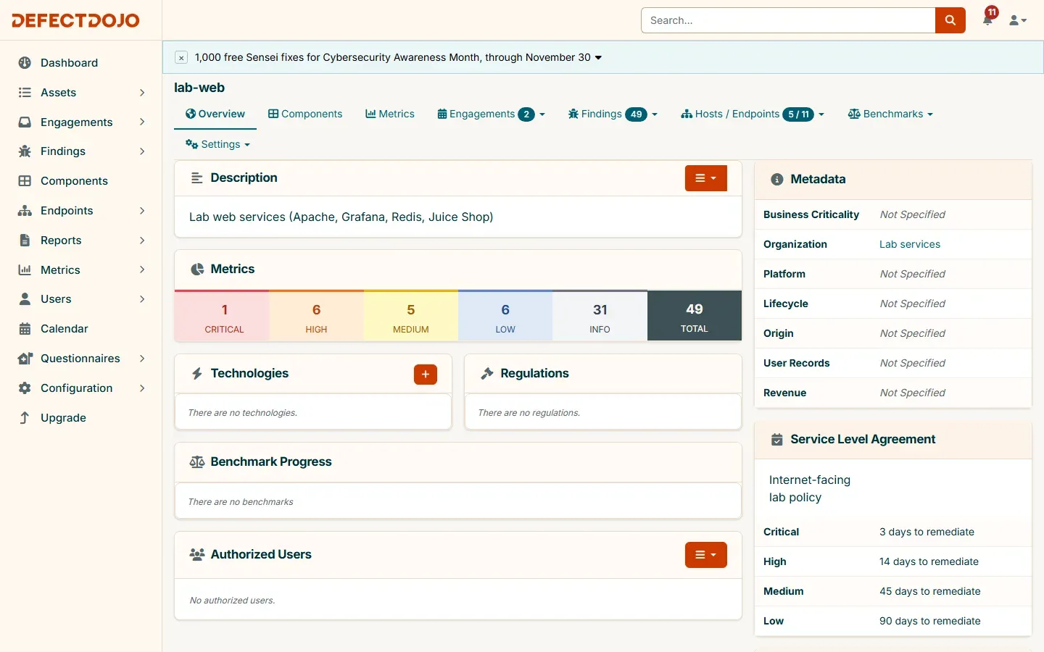Click the plus icon to add technologies
The image size is (1044, 652).
(426, 374)
